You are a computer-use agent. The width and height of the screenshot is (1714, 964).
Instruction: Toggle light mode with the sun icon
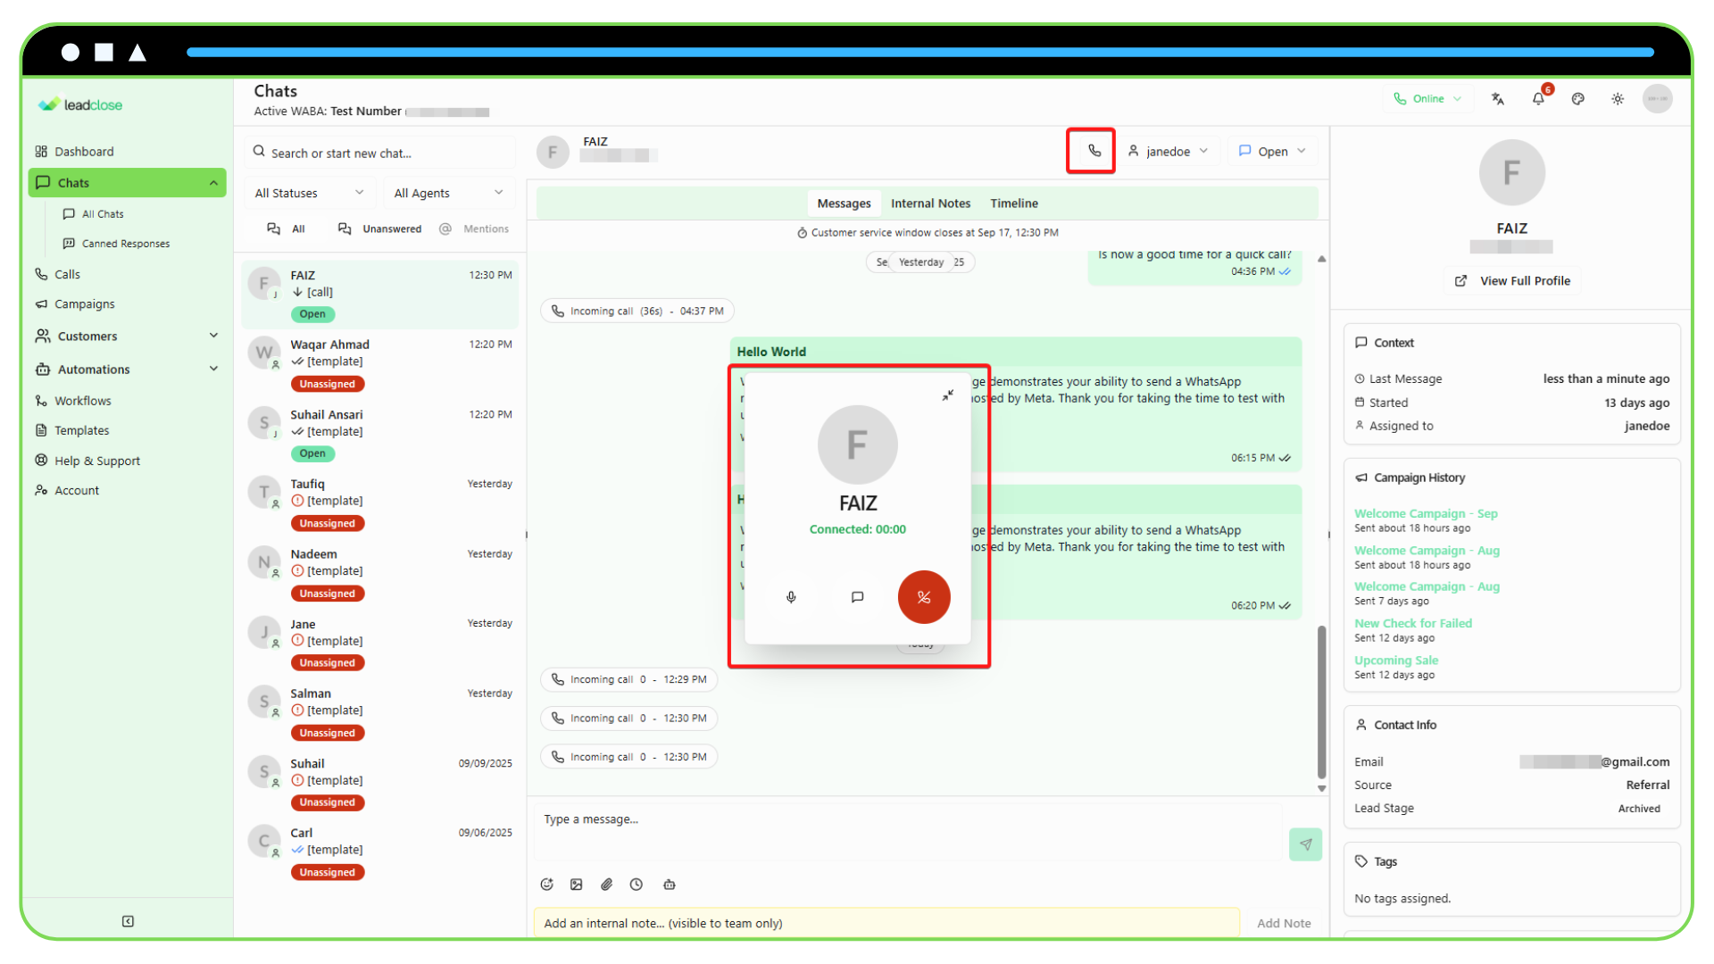click(1618, 99)
